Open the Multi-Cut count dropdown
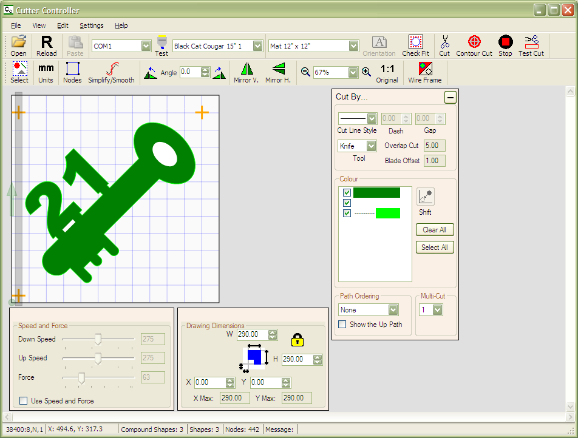Viewport: 578px width, 438px height. (x=438, y=310)
